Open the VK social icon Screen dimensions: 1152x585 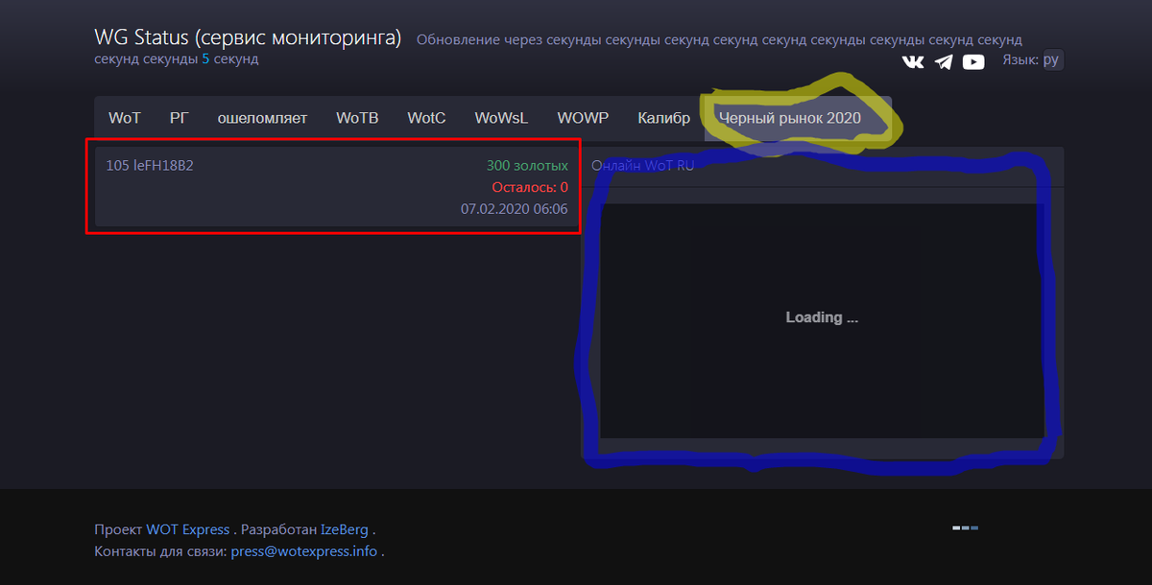point(913,61)
